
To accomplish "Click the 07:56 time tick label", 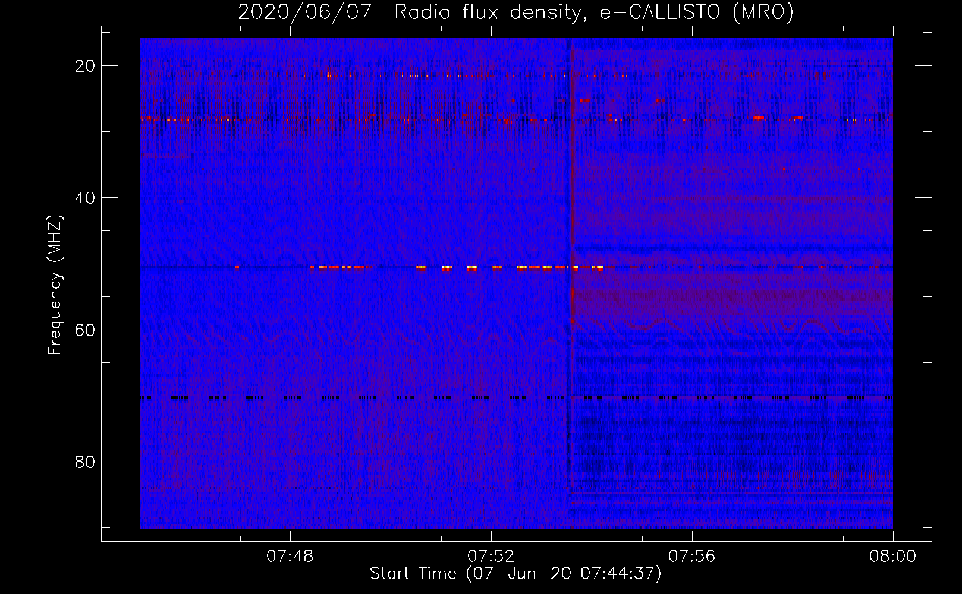I will (692, 557).
